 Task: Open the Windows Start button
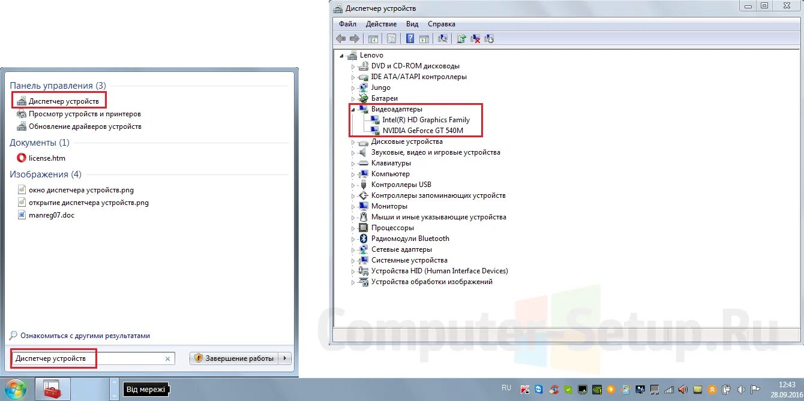coord(14,389)
